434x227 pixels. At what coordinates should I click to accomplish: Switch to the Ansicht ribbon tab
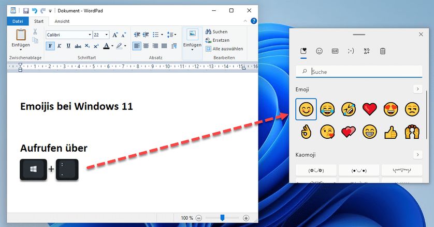(x=62, y=21)
